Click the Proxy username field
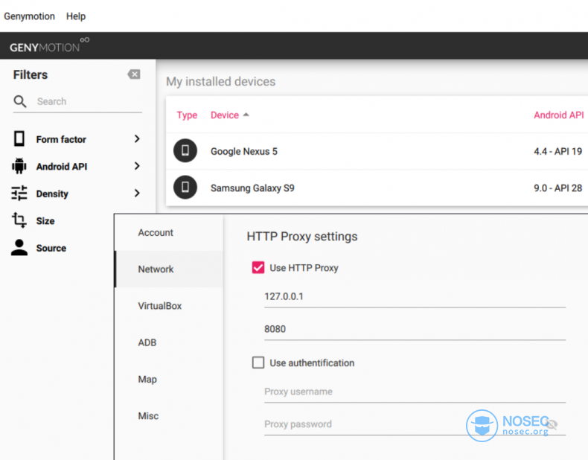This screenshot has height=460, width=588. click(415, 392)
